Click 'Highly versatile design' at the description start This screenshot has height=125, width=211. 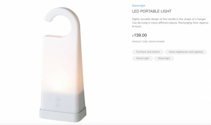tap(146, 19)
